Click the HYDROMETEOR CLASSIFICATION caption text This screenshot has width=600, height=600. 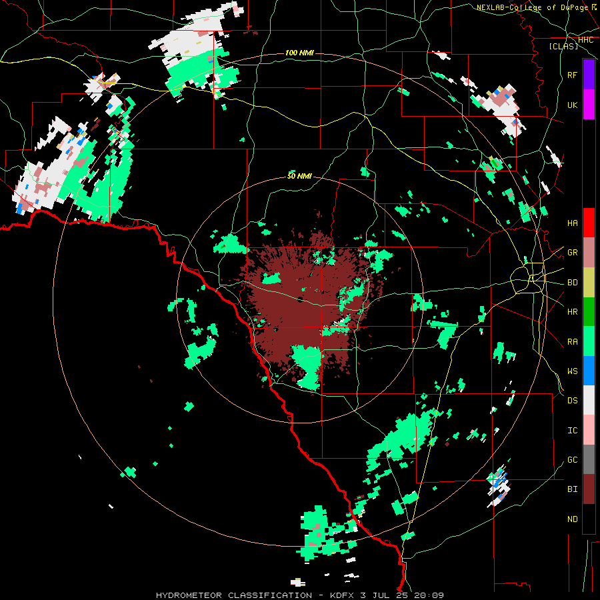coord(234,595)
